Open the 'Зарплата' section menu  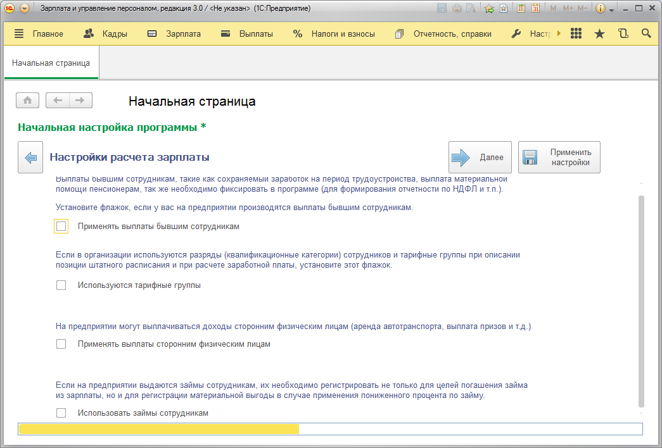coord(174,34)
